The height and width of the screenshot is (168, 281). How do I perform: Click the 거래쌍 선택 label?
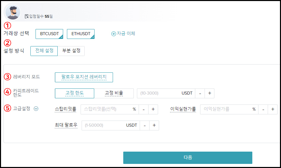click(16, 33)
